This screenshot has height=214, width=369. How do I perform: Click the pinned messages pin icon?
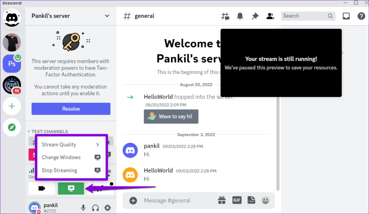click(255, 16)
